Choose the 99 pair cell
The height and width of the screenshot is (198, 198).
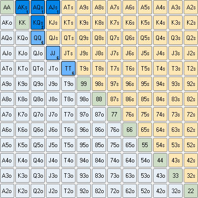(84, 84)
